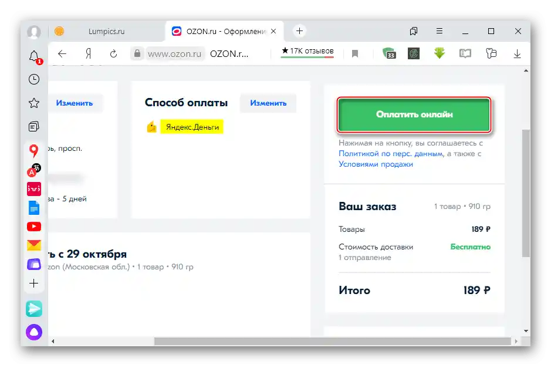Click the scroll down arrow

tap(526, 331)
